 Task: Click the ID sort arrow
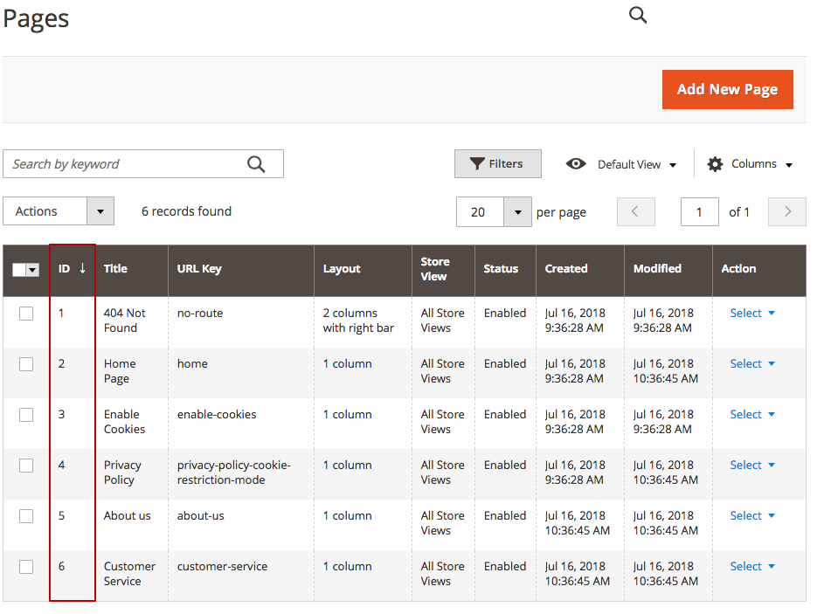(x=82, y=268)
